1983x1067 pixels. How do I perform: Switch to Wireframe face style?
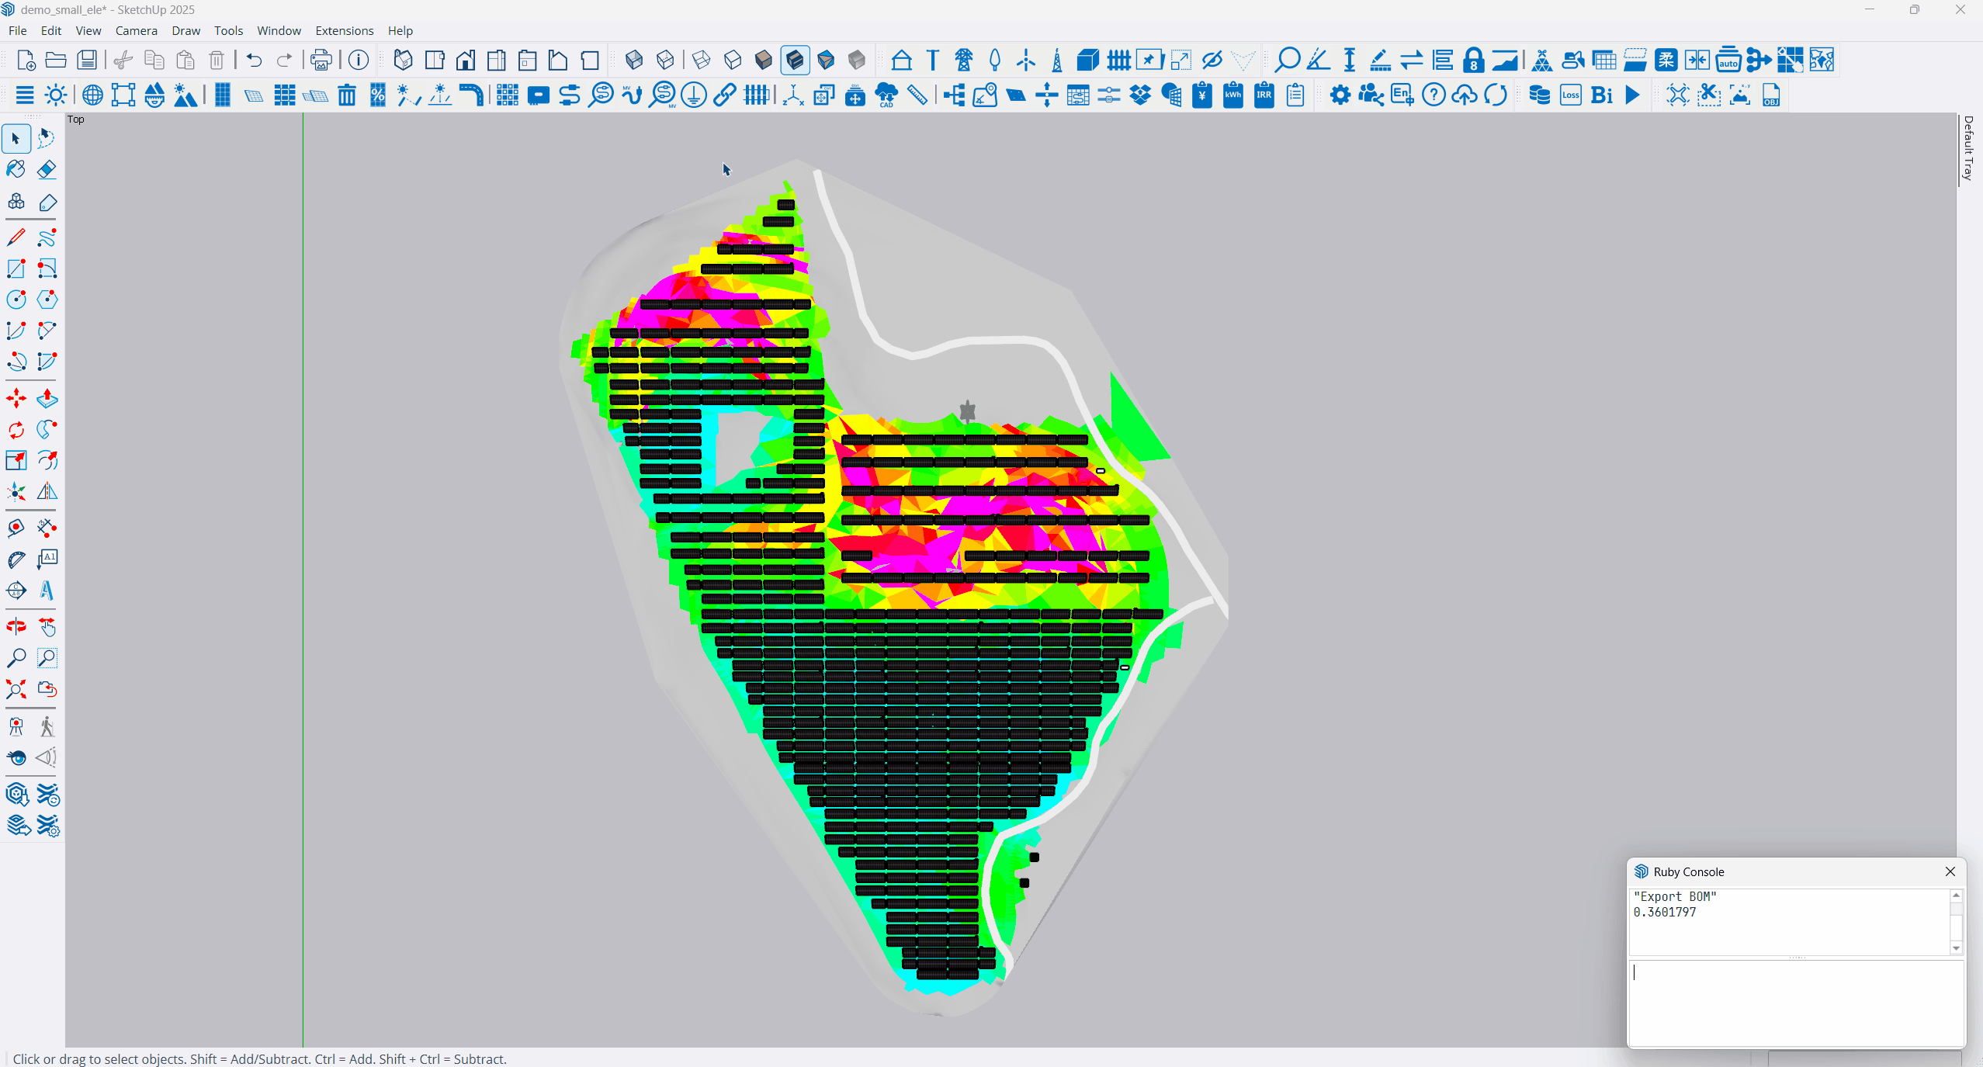(701, 60)
